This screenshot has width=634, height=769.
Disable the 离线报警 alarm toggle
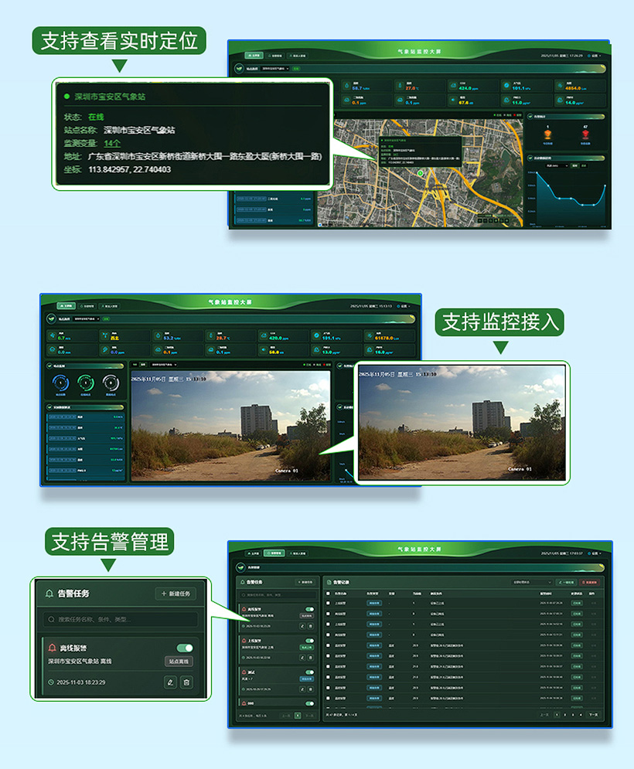point(184,648)
